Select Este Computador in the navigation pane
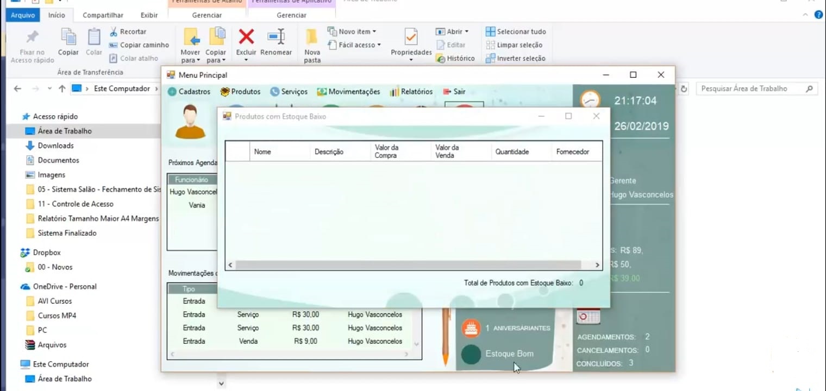This screenshot has height=391, width=826. (61, 364)
